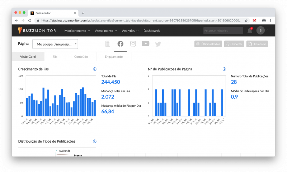Open the Página selector dropdown
This screenshot has height=172, width=287.
[x=55, y=44]
